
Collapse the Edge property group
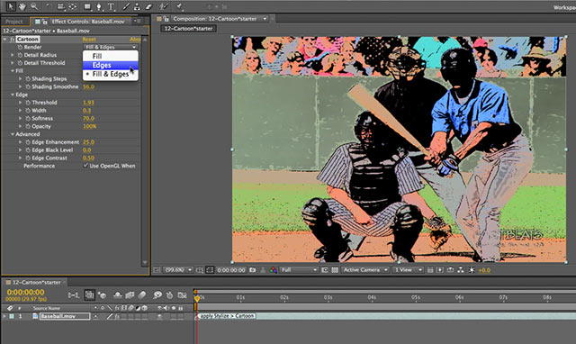click(x=12, y=95)
